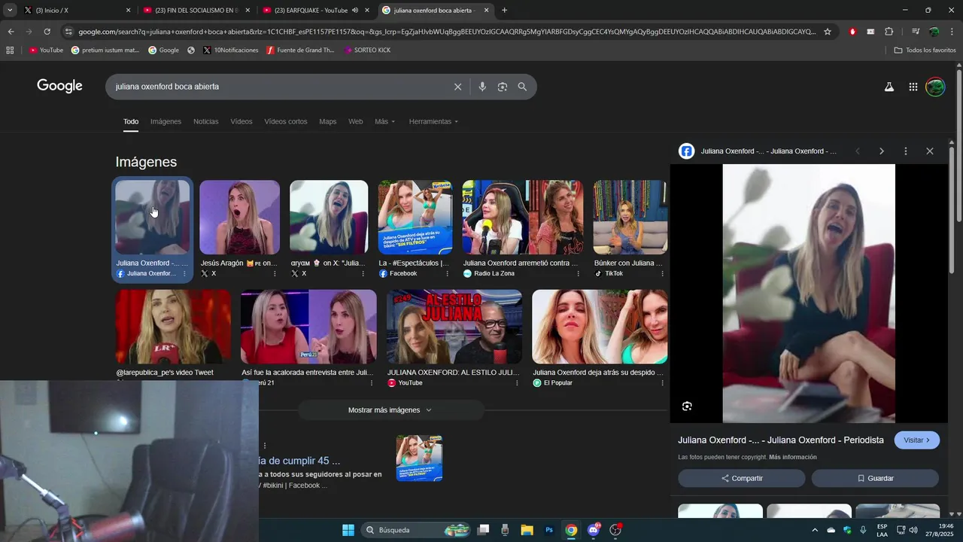Open Photoshop from the taskbar
The width and height of the screenshot is (963, 542).
tap(549, 530)
